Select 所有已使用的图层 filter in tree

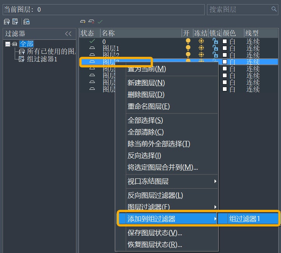coord(51,52)
